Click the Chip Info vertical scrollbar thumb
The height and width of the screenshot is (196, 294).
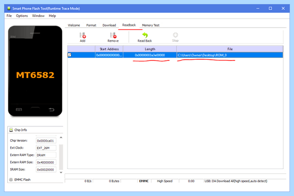pyautogui.click(x=61, y=157)
